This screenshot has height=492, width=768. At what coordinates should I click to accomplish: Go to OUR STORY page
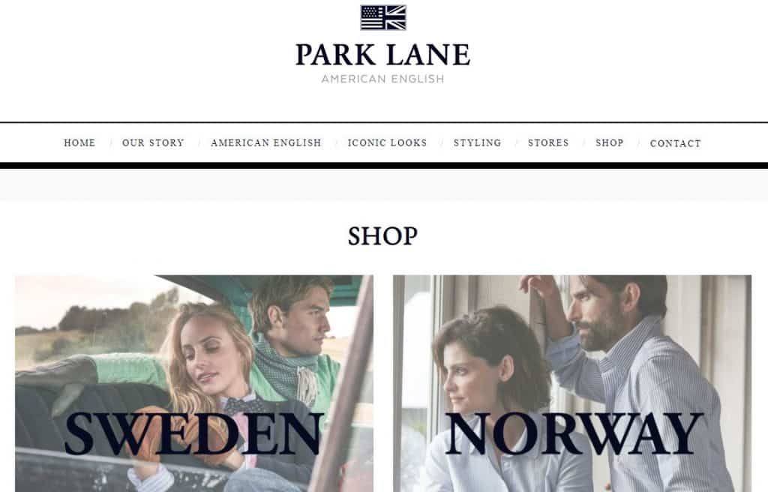click(153, 142)
